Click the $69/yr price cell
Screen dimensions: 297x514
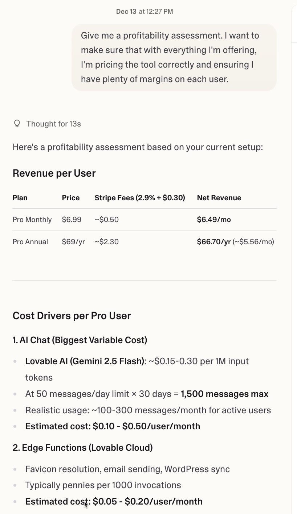coord(73,242)
